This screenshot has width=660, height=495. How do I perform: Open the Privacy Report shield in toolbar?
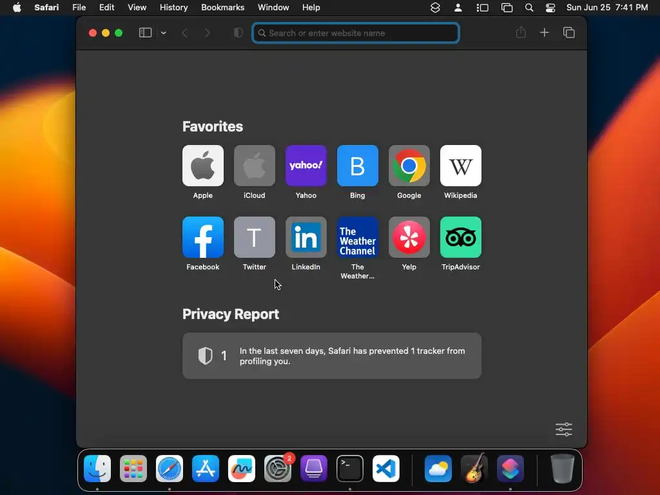click(238, 33)
